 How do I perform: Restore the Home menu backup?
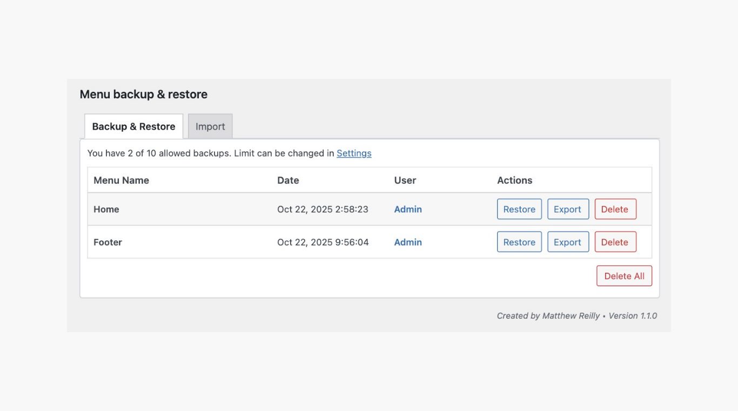pos(519,210)
